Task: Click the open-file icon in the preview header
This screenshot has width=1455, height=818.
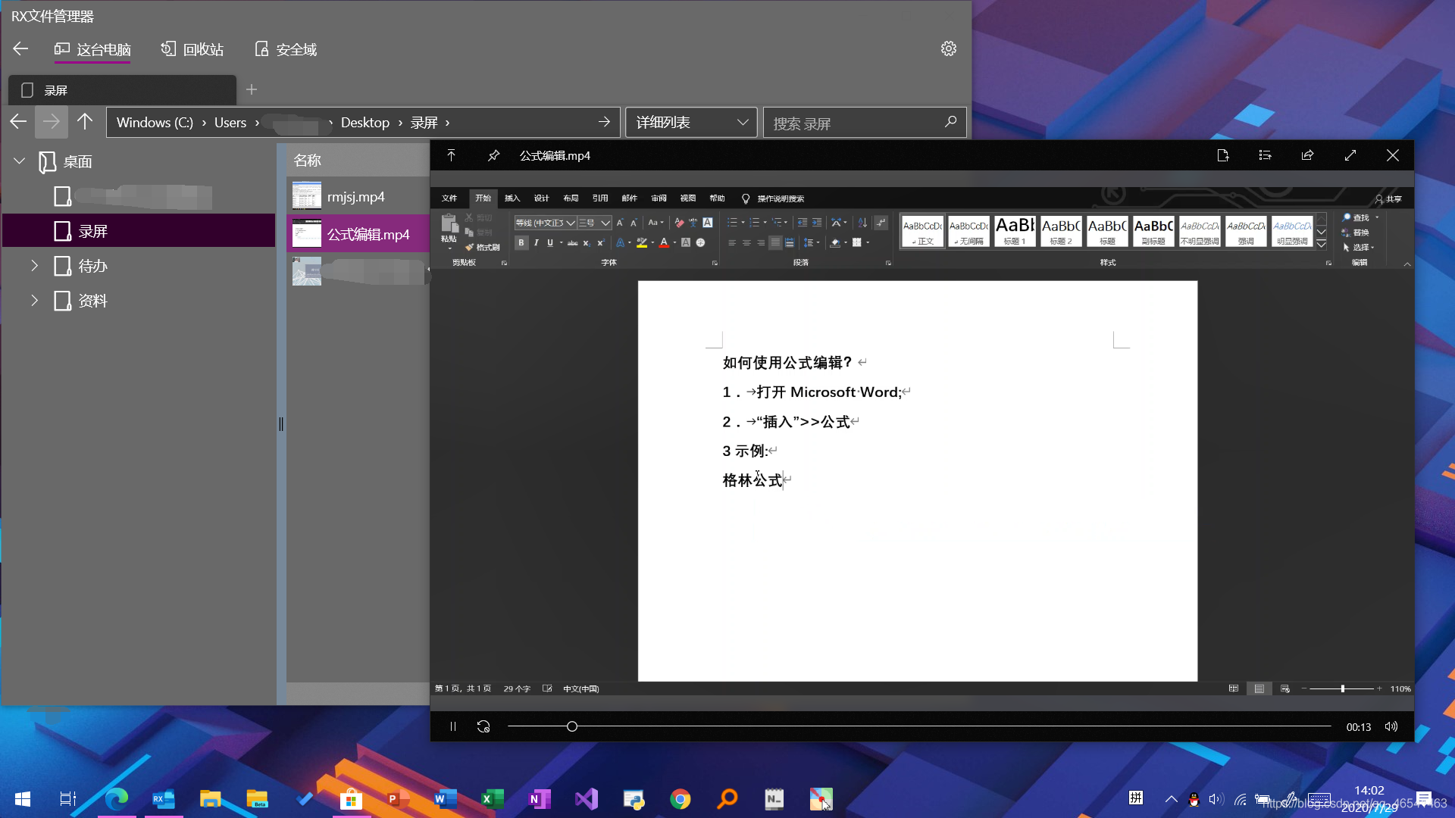Action: click(x=1222, y=155)
